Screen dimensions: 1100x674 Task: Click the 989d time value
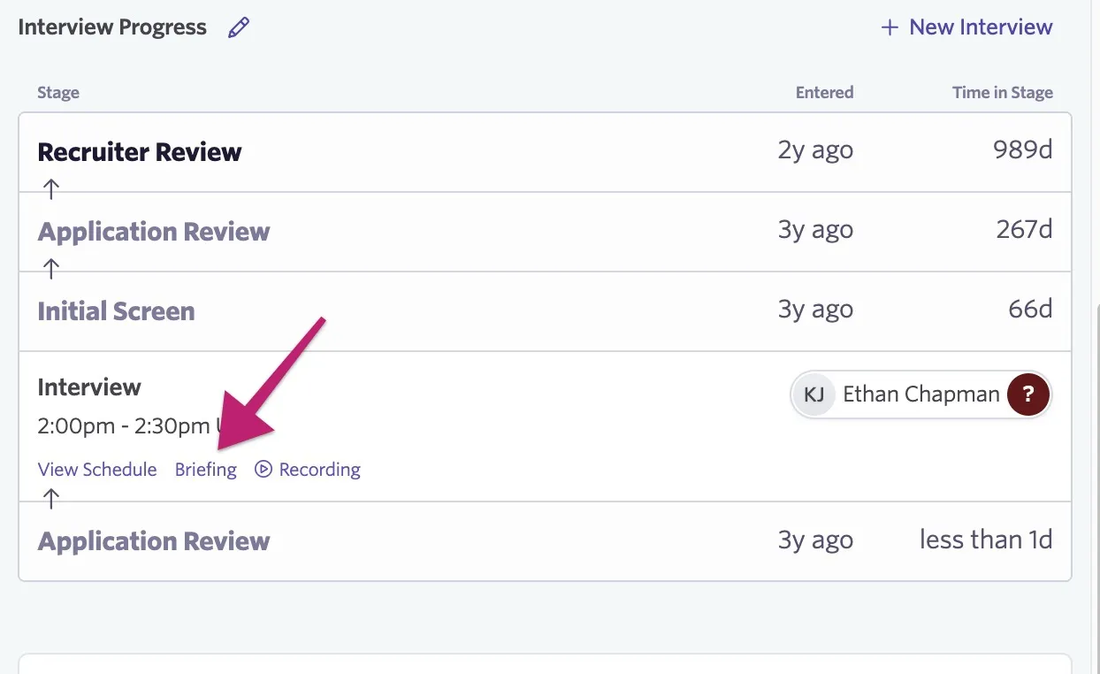pyautogui.click(x=1023, y=150)
